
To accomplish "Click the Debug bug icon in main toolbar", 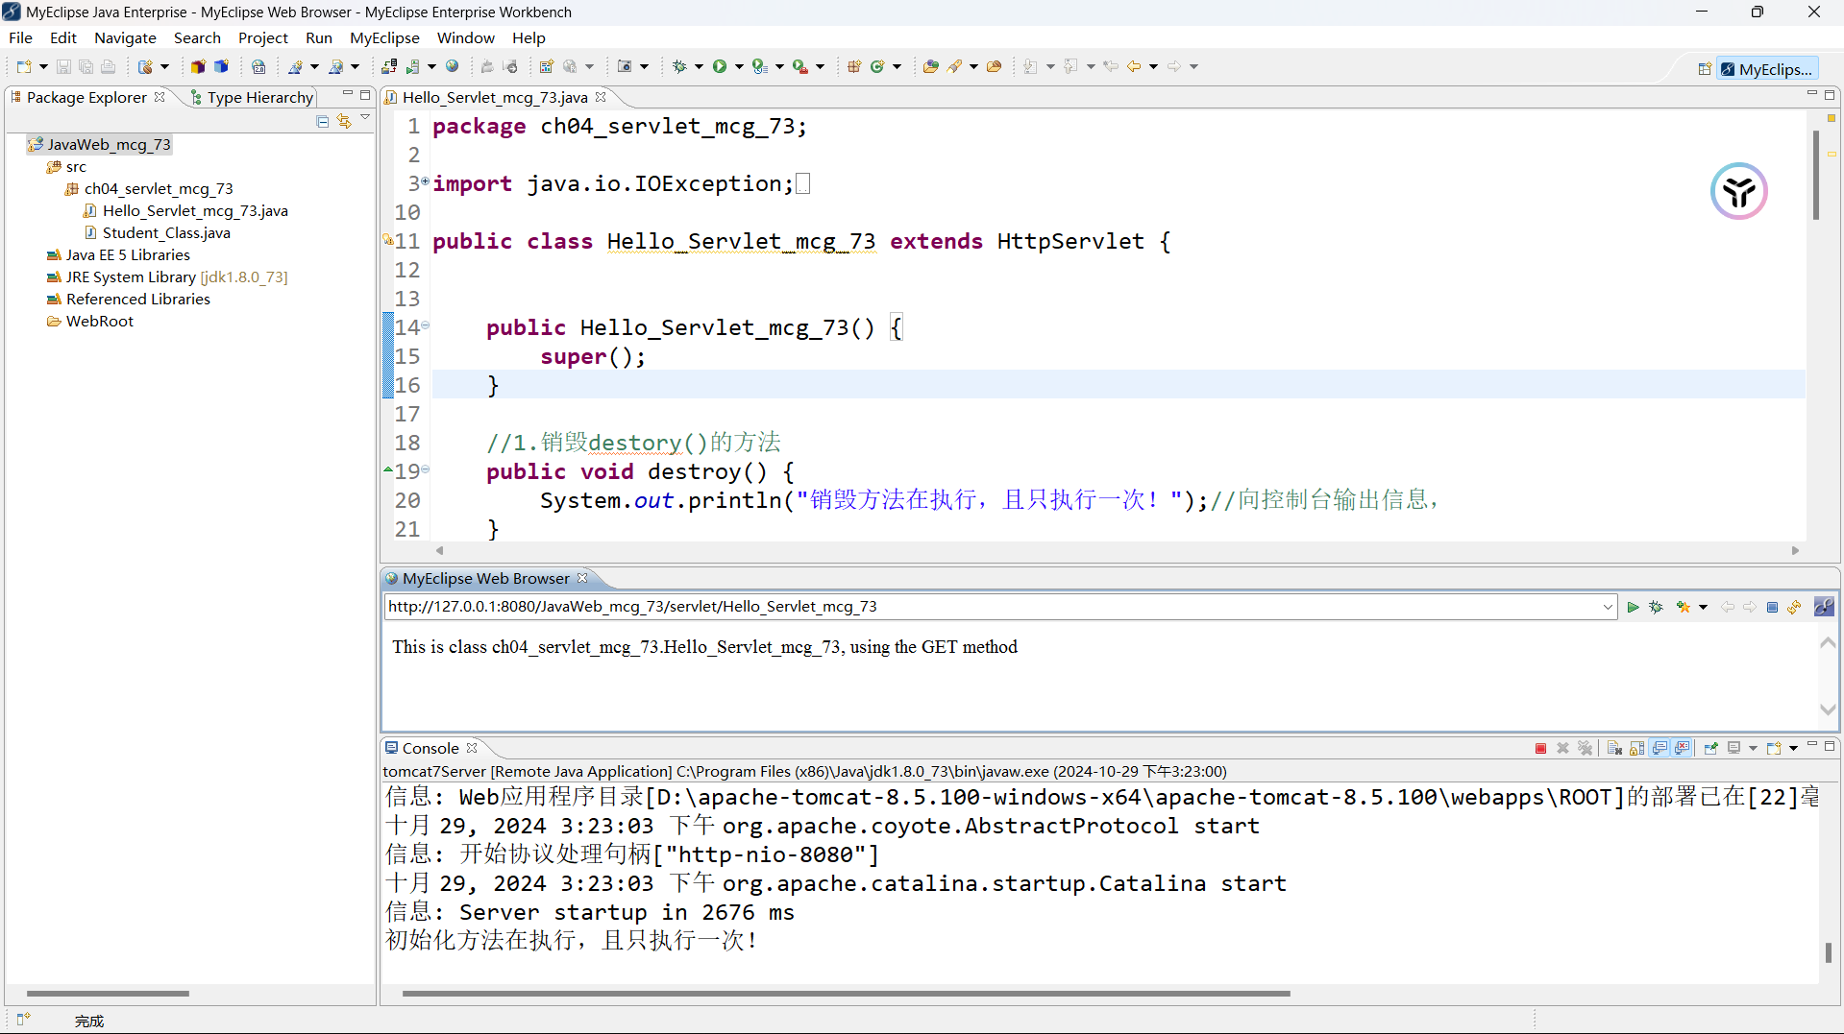I will point(679,66).
